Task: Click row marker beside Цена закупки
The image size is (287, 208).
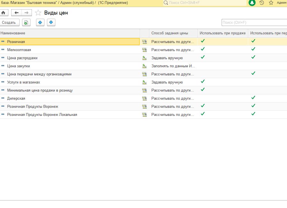Action: click(3, 66)
